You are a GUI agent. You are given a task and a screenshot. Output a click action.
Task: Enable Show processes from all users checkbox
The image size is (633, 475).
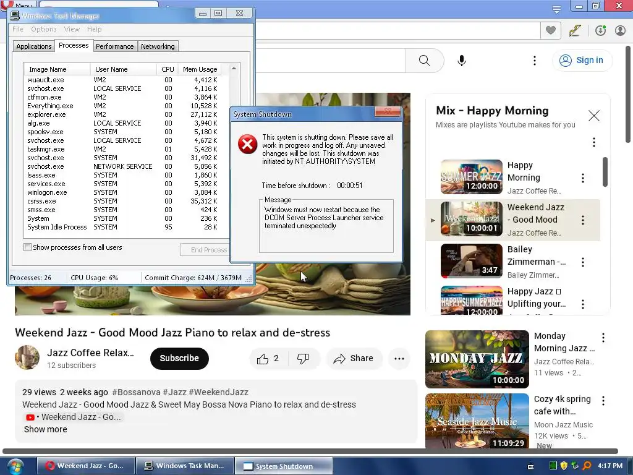pyautogui.click(x=27, y=247)
